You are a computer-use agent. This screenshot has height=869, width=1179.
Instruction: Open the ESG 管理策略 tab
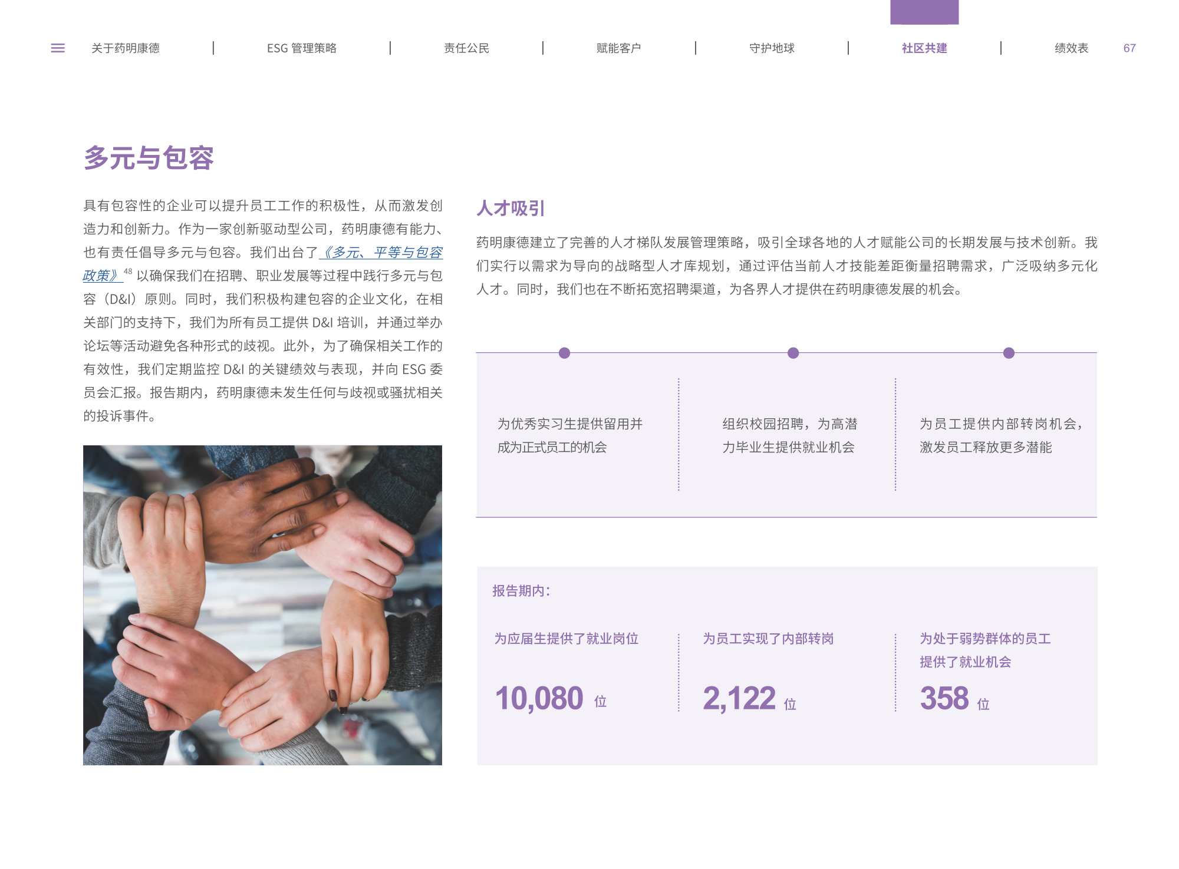pos(301,48)
